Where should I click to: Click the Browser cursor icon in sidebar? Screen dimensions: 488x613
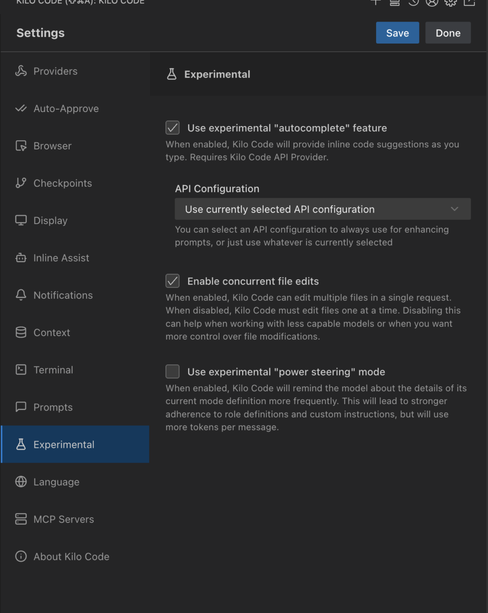tap(21, 146)
